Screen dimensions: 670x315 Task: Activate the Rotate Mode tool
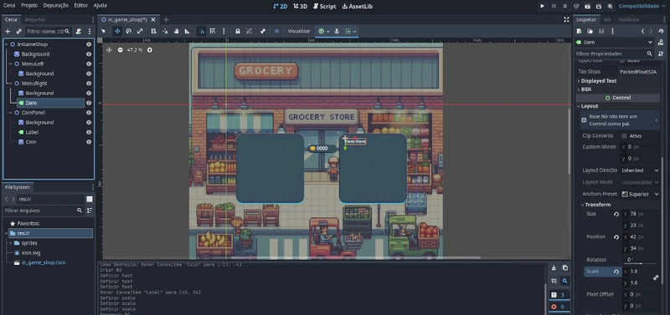(x=128, y=31)
